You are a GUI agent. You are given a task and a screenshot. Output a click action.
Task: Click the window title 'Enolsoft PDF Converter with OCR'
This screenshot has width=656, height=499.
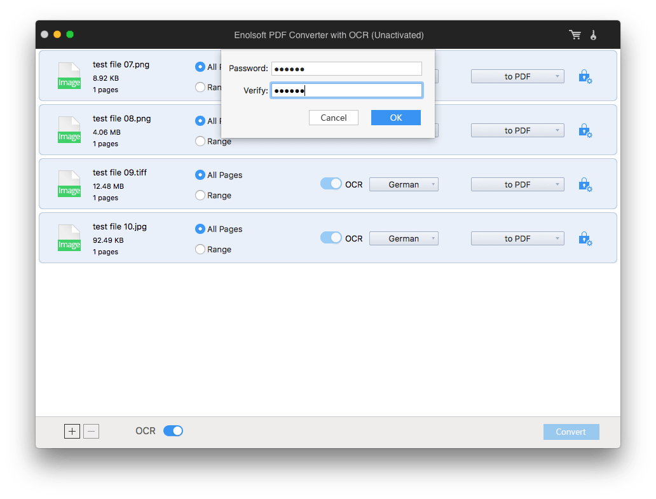click(329, 35)
